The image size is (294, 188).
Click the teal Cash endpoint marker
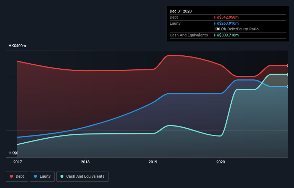tap(288, 74)
